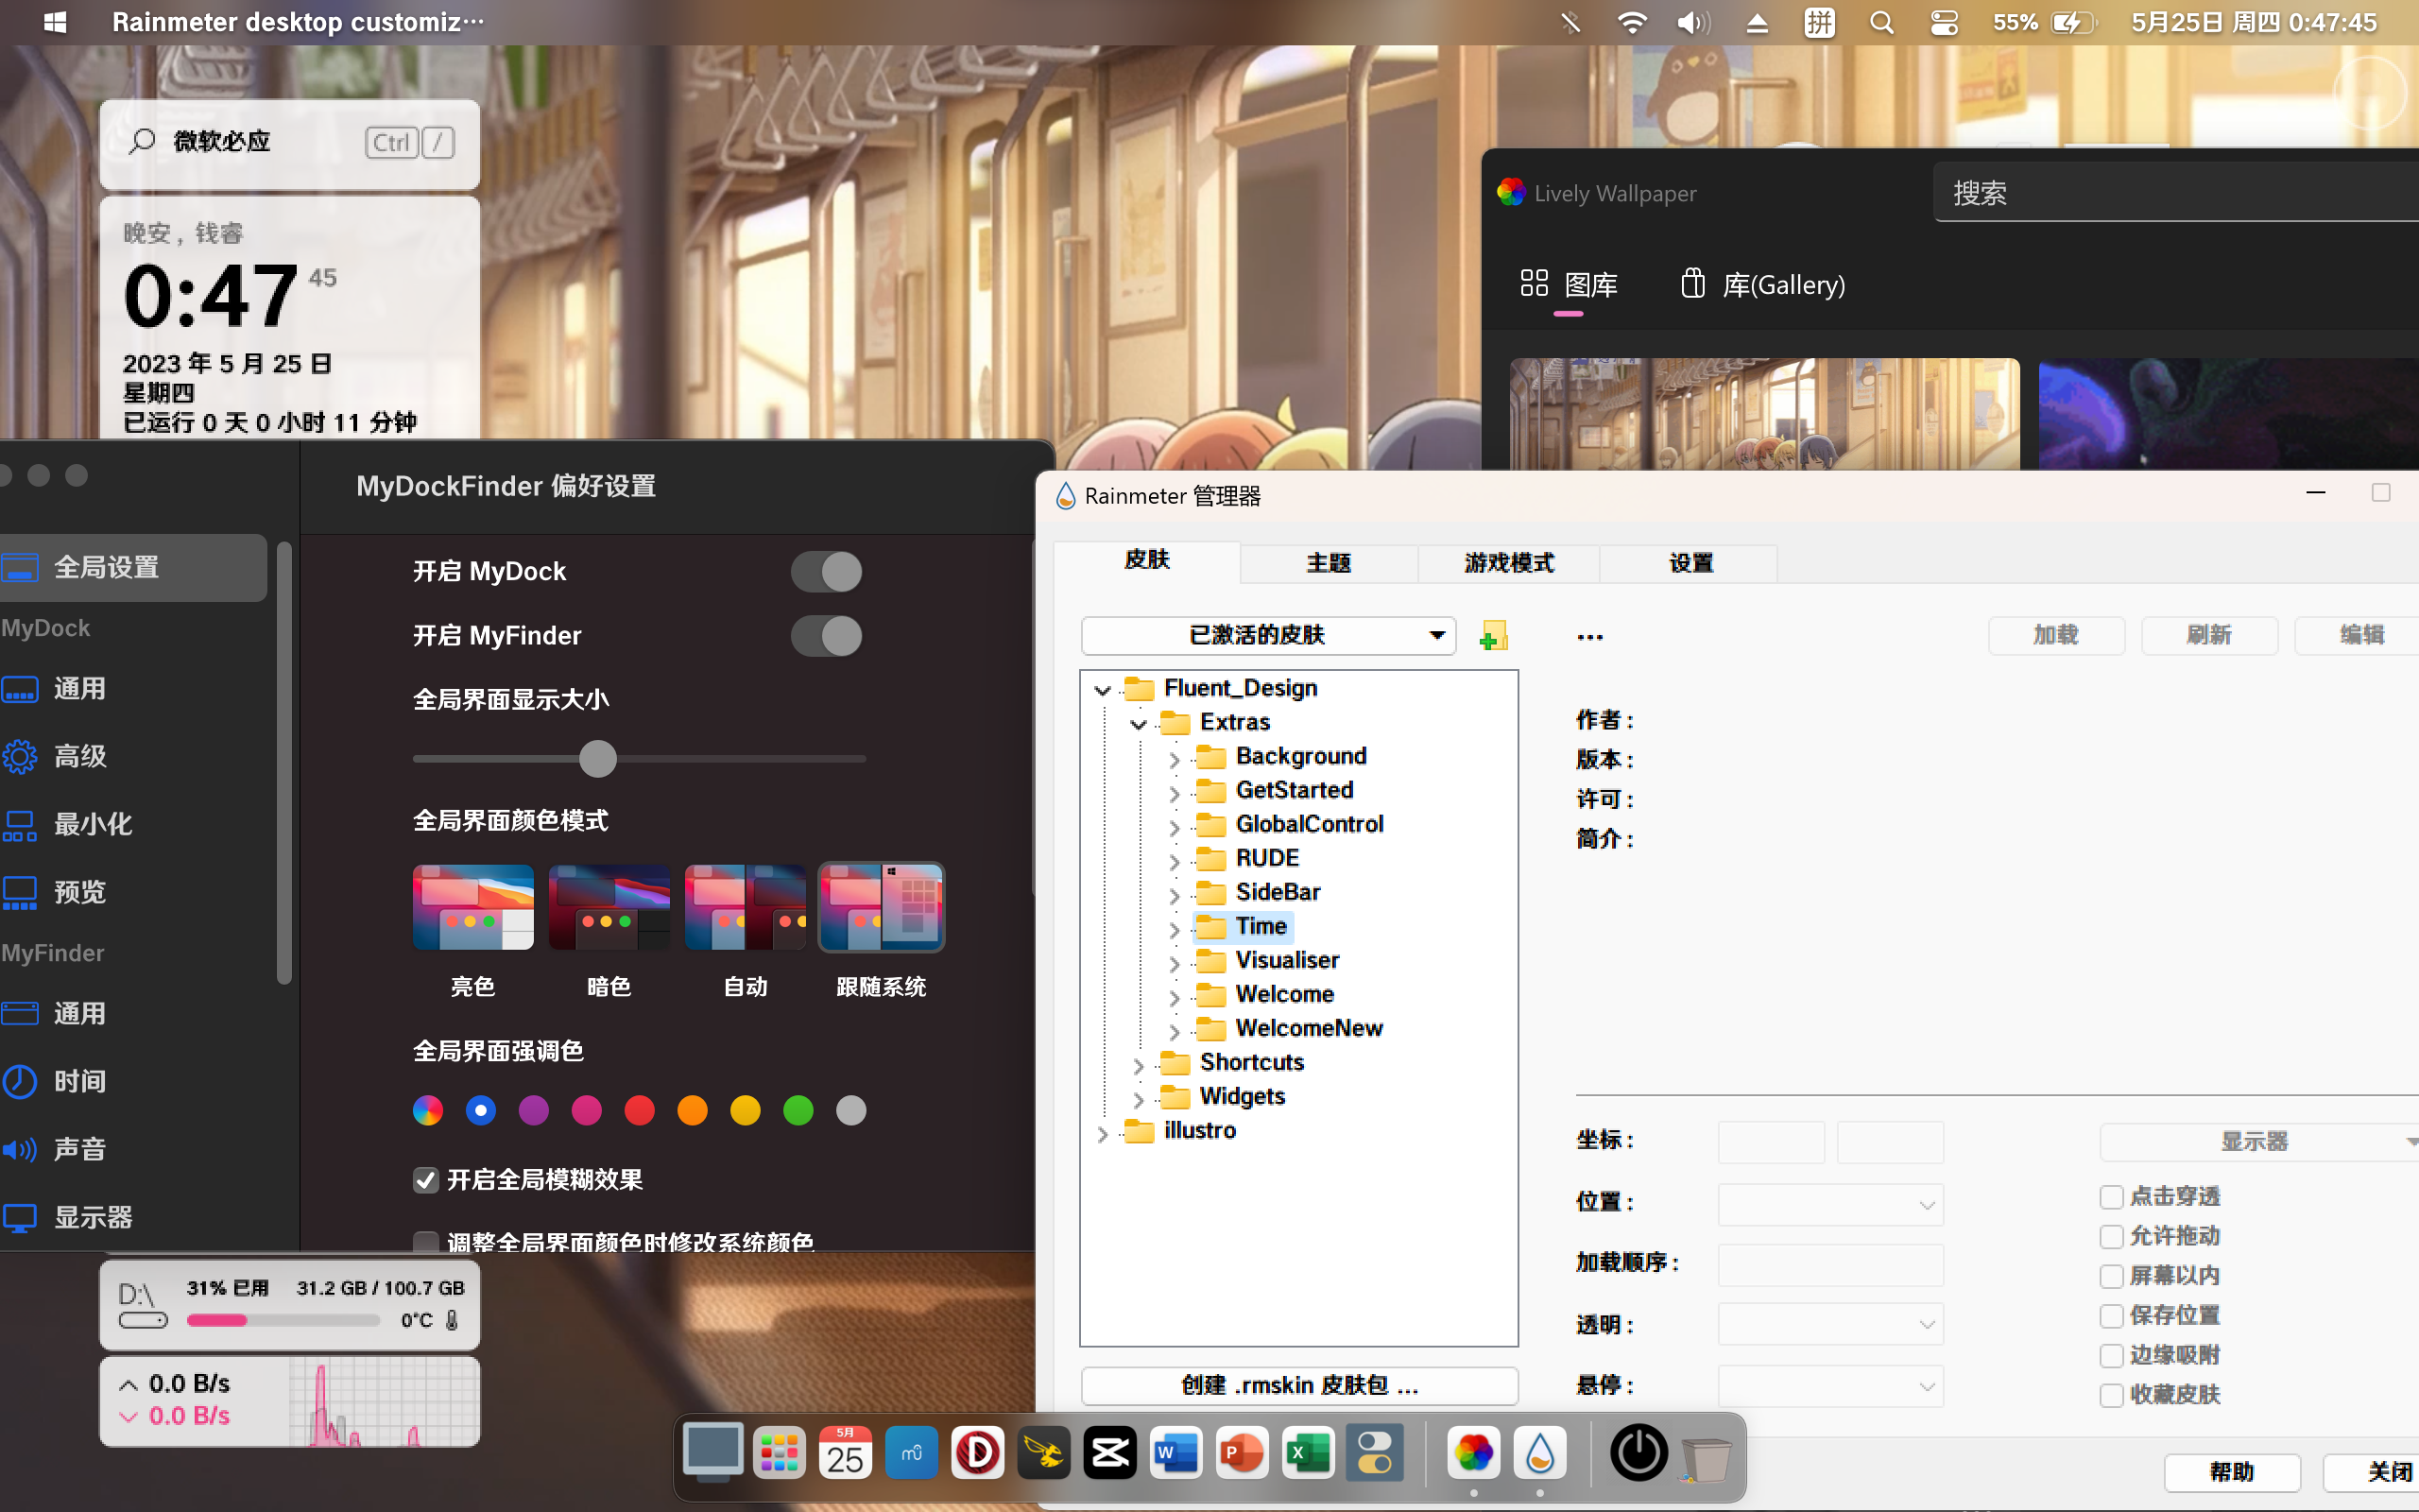This screenshot has width=2419, height=1512.
Task: Open Excel in the dock
Action: (x=1309, y=1453)
